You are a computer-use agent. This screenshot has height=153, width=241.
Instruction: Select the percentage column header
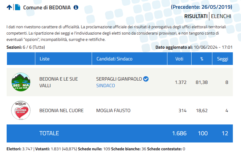202,59
